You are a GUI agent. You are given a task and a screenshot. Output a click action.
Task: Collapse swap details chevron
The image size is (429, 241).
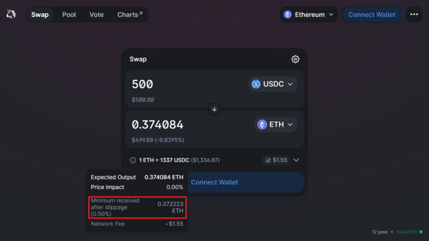[296, 160]
